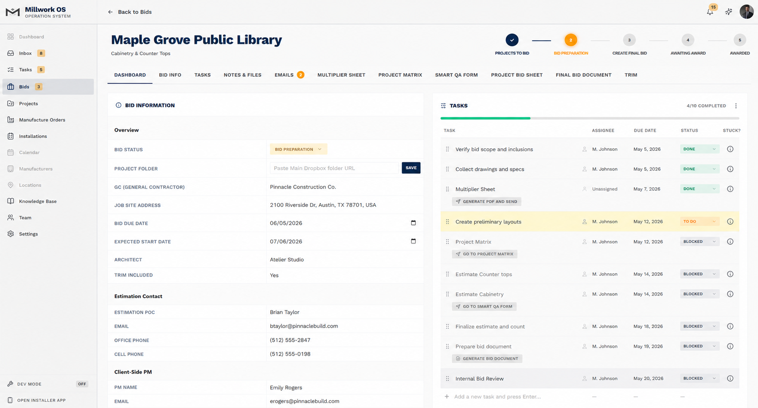
Task: Click stuck info icon for Collect drawings
Action: [x=730, y=169]
